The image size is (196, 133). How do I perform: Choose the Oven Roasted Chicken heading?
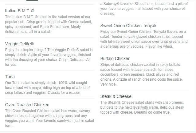(27, 105)
